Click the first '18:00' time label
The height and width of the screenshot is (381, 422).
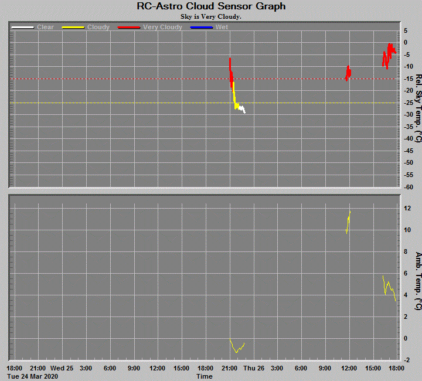tap(15, 368)
